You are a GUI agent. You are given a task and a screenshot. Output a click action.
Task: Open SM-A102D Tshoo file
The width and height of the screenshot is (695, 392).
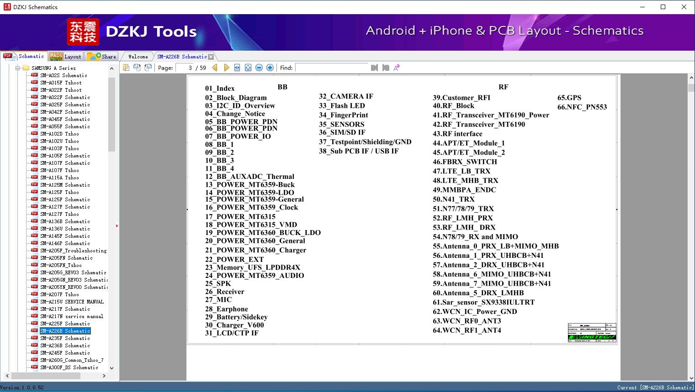pos(59,134)
